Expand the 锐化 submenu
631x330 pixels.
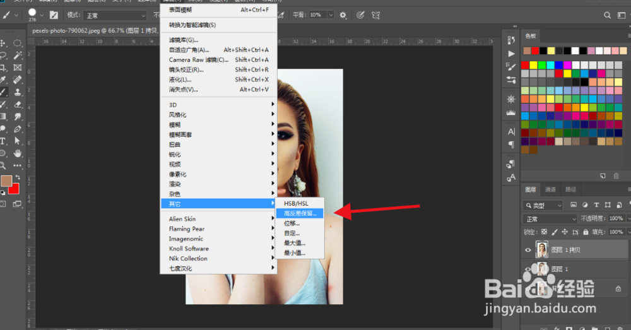click(x=218, y=155)
